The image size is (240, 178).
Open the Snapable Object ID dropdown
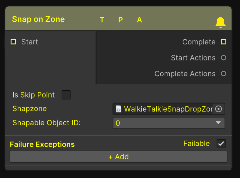[169, 123]
